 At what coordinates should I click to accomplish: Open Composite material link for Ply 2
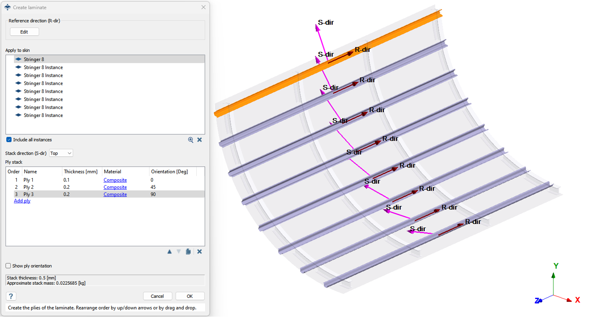point(115,187)
